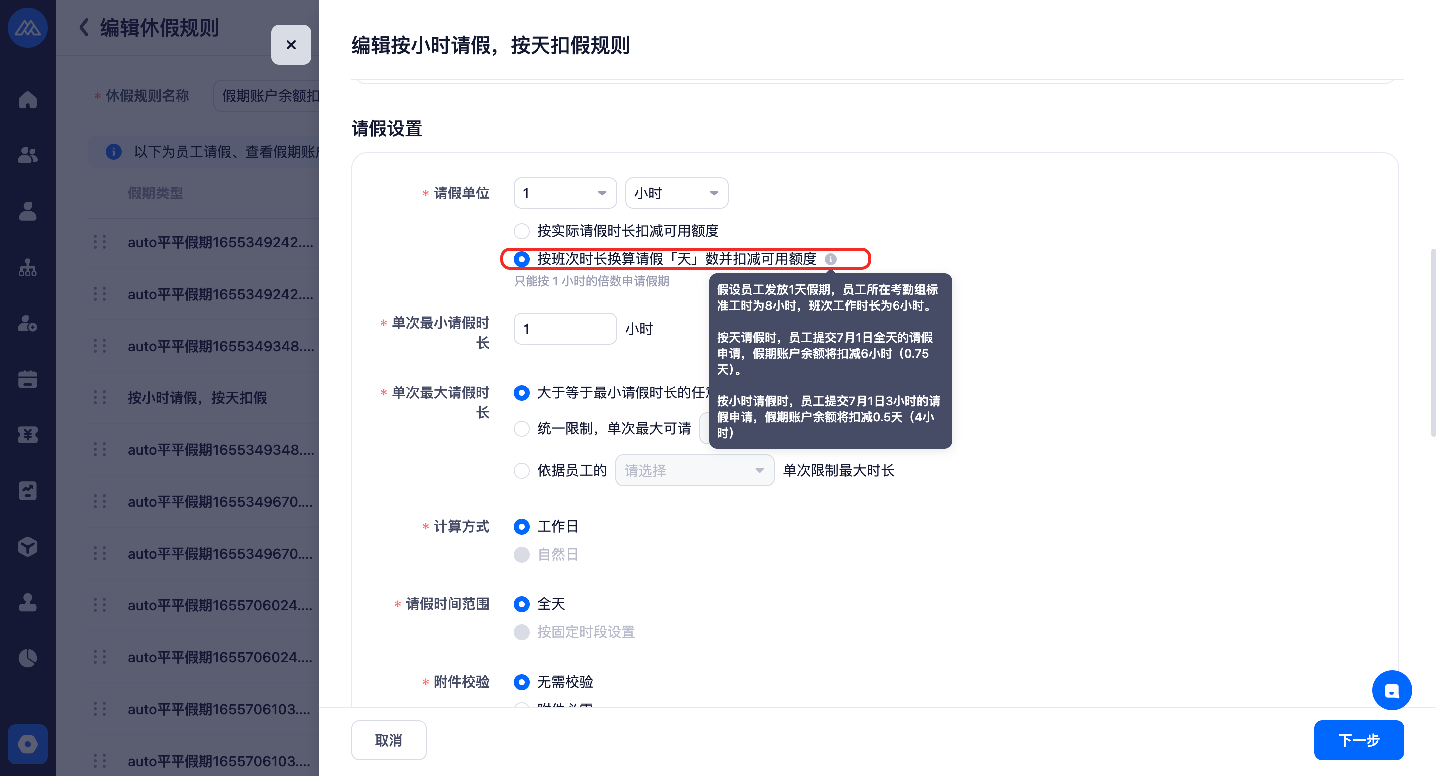Viewport: 1436px width, 776px height.
Task: Click the 假期类型 column header
Action: tap(155, 193)
